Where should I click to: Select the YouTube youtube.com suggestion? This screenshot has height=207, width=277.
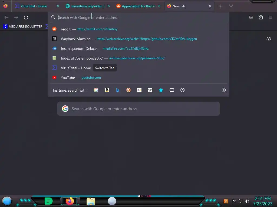click(x=138, y=78)
